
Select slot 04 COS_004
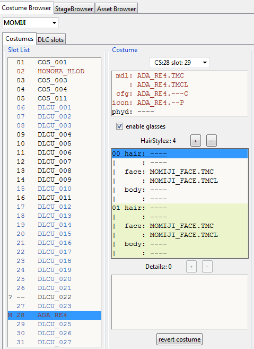pos(55,89)
